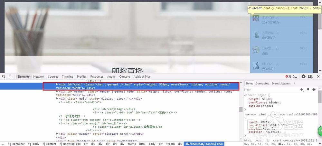Click the iframe breadcrumb
Viewport: 322px width, 146px height.
132,144
